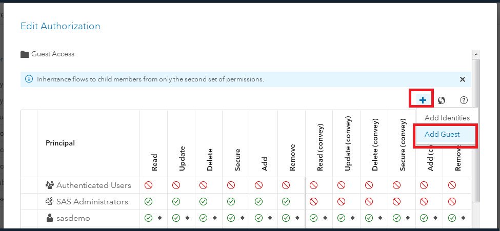This screenshot has width=500, height=231.
Task: Choose Add Guest from the menu
Action: tap(442, 135)
